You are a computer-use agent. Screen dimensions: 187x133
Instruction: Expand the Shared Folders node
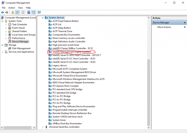tap(6, 31)
